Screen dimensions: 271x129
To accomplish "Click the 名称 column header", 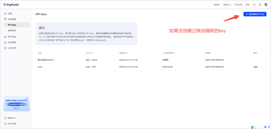I will coord(40,53).
